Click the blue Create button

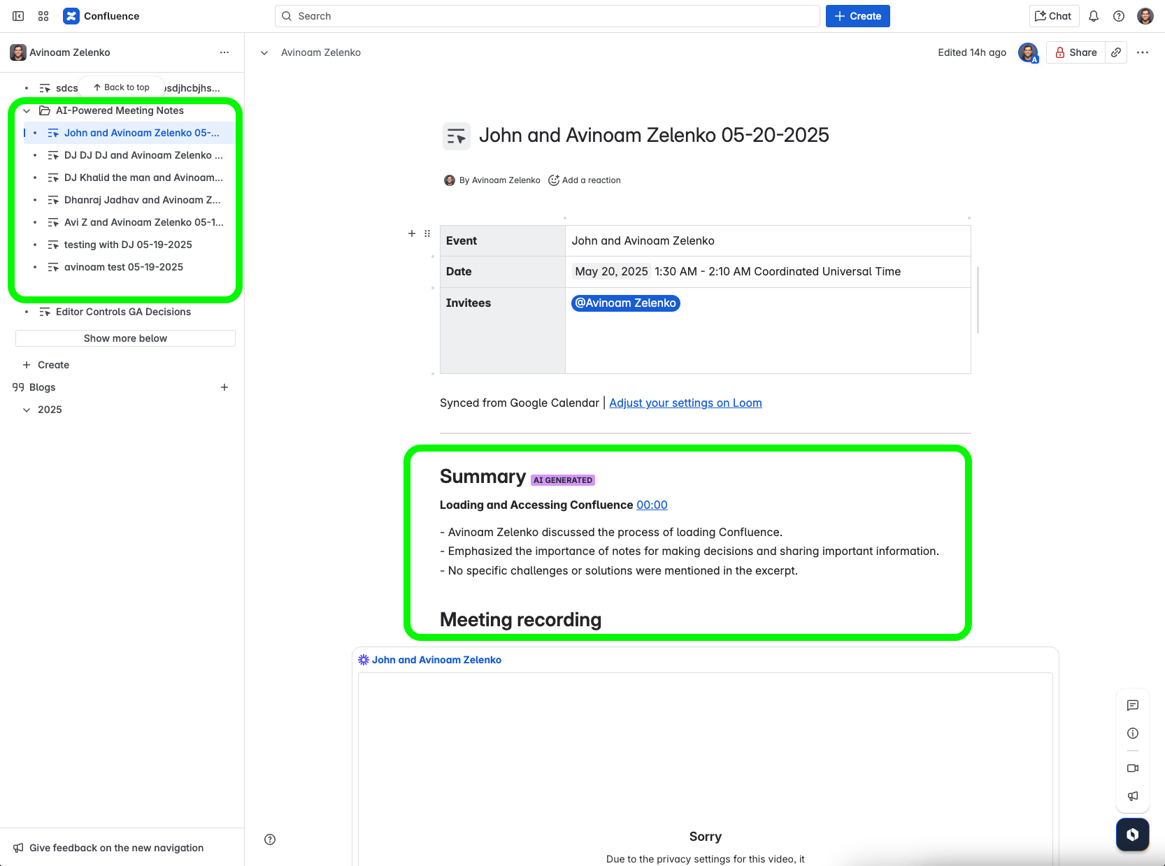point(857,15)
